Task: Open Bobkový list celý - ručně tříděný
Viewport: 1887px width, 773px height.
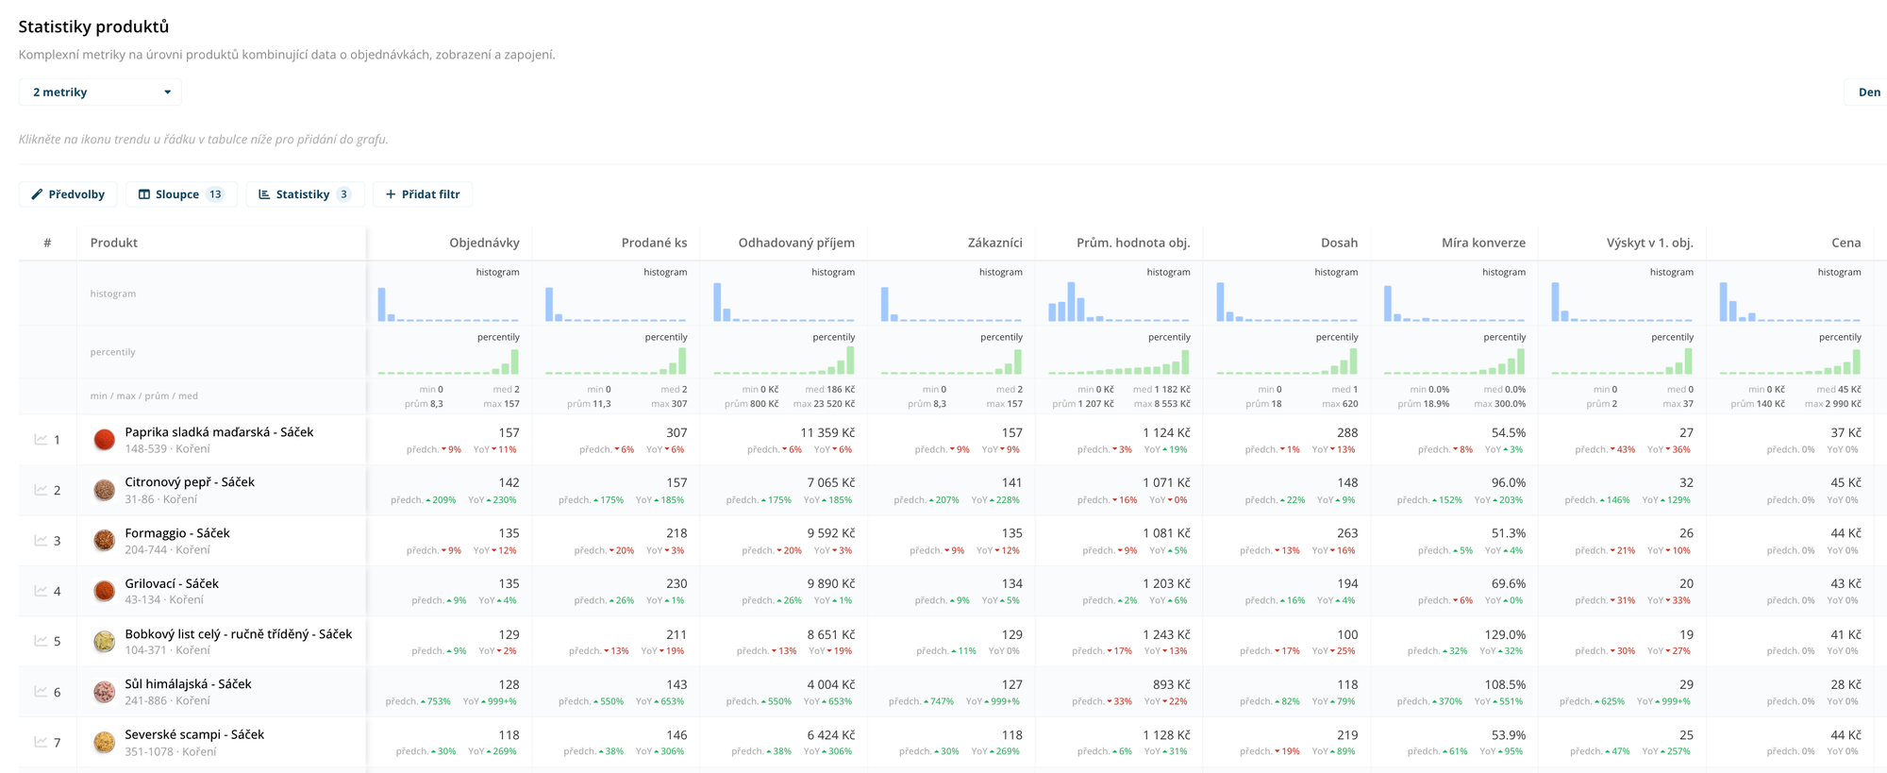Action: click(x=239, y=634)
